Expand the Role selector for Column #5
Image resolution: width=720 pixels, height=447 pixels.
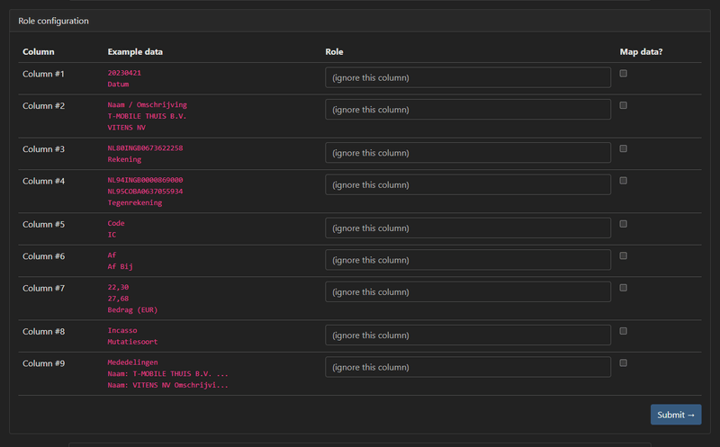click(x=468, y=228)
